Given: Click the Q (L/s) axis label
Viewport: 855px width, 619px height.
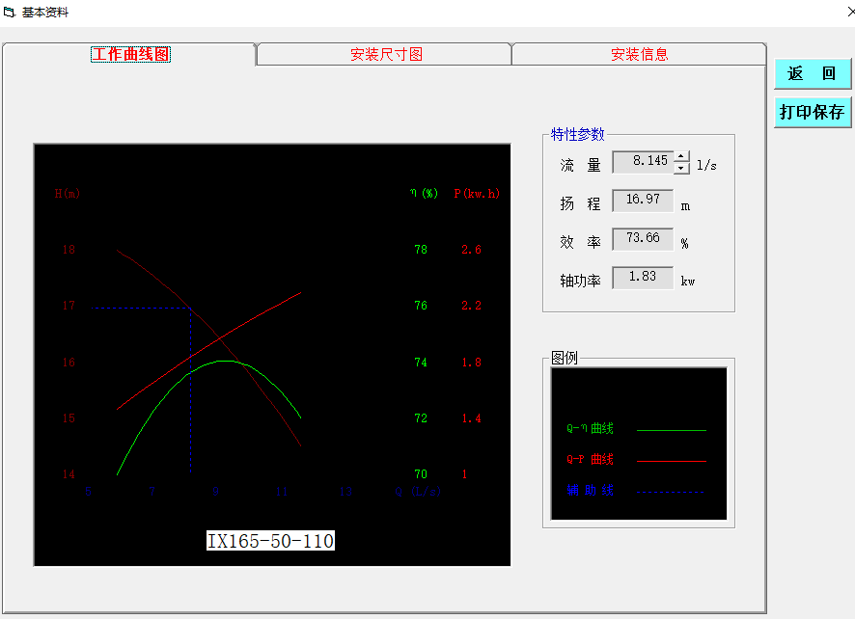Looking at the screenshot, I should click(418, 492).
